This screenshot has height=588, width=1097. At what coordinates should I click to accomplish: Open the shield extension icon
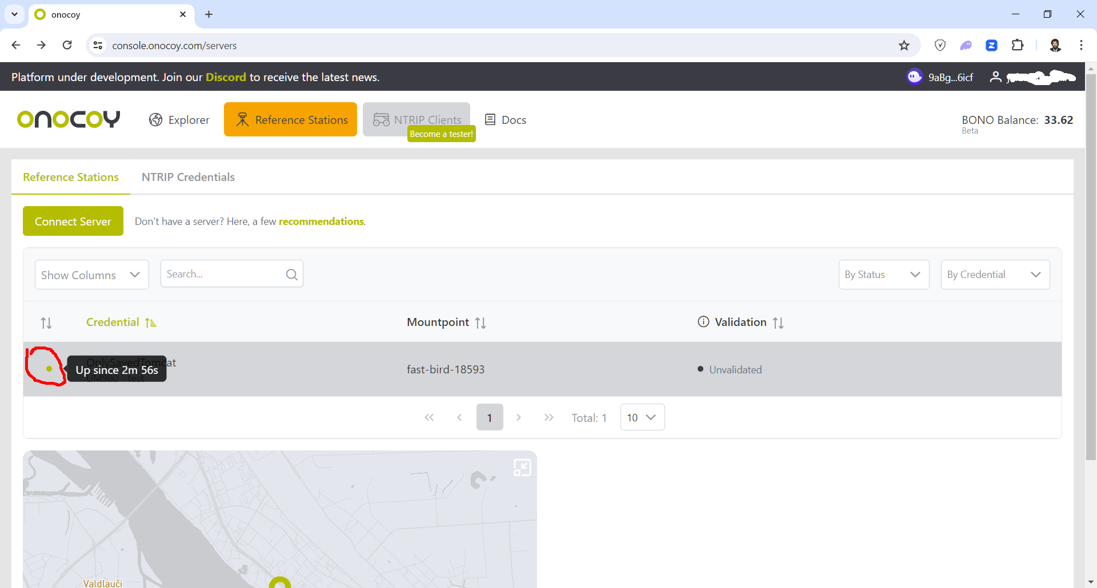pos(940,45)
